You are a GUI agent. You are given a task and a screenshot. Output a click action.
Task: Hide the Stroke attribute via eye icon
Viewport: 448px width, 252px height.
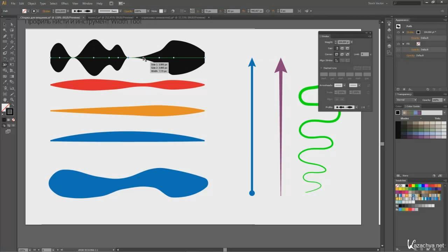click(398, 32)
